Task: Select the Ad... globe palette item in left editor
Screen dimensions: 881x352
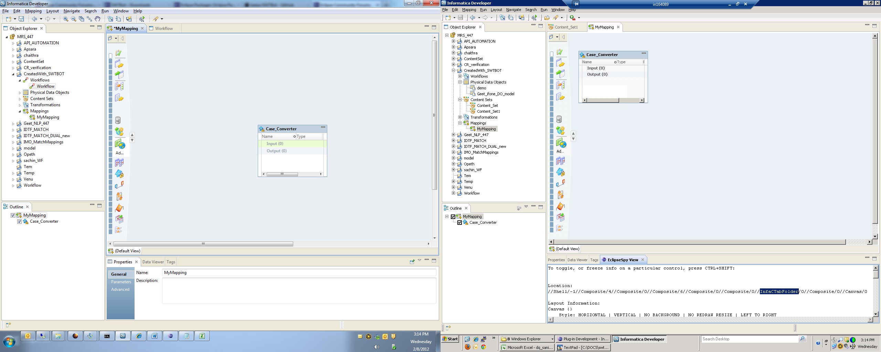Action: [x=120, y=147]
